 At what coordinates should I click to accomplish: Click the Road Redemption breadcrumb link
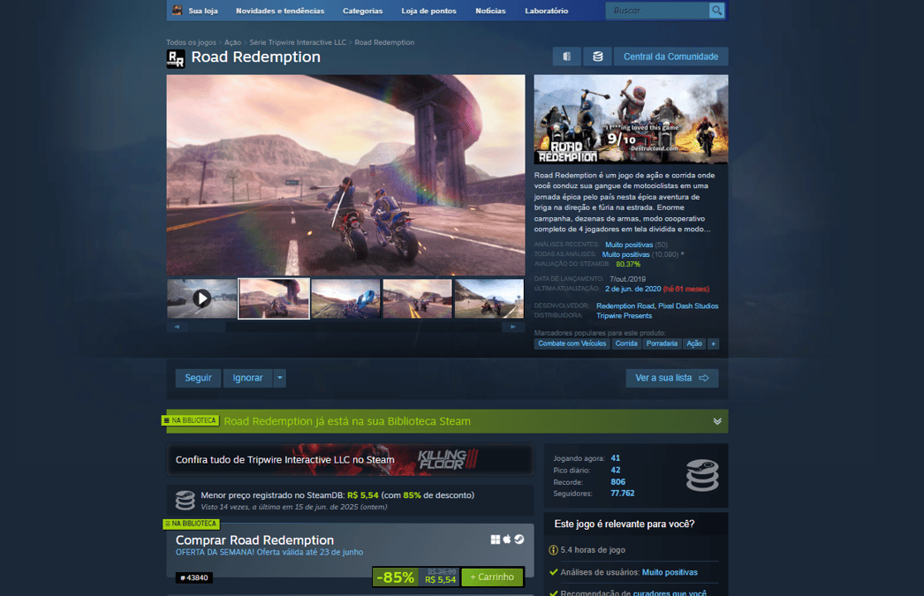point(384,42)
